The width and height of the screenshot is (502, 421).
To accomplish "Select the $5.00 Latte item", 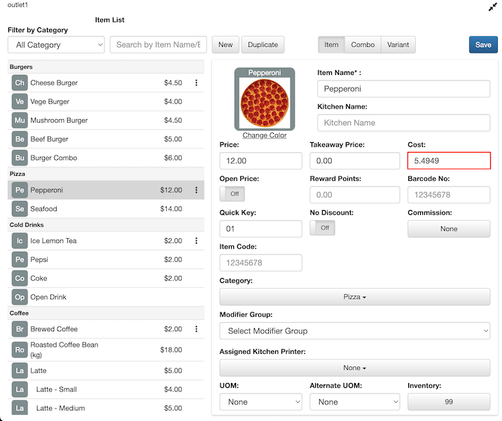I will coord(106,371).
